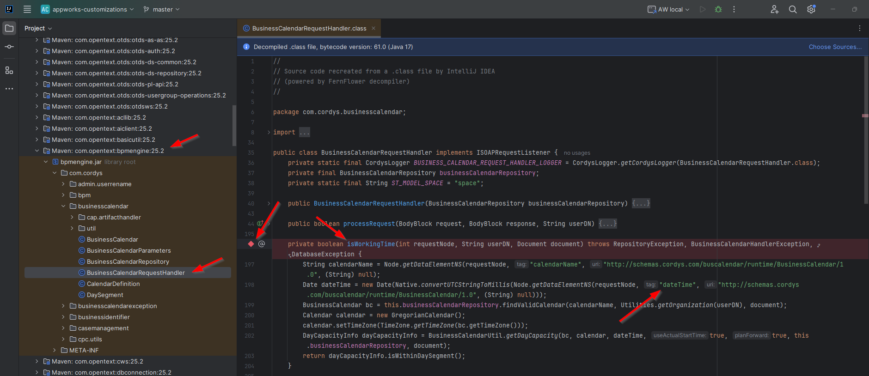869x376 pixels.
Task: Click the Debug bug icon
Action: click(x=718, y=9)
